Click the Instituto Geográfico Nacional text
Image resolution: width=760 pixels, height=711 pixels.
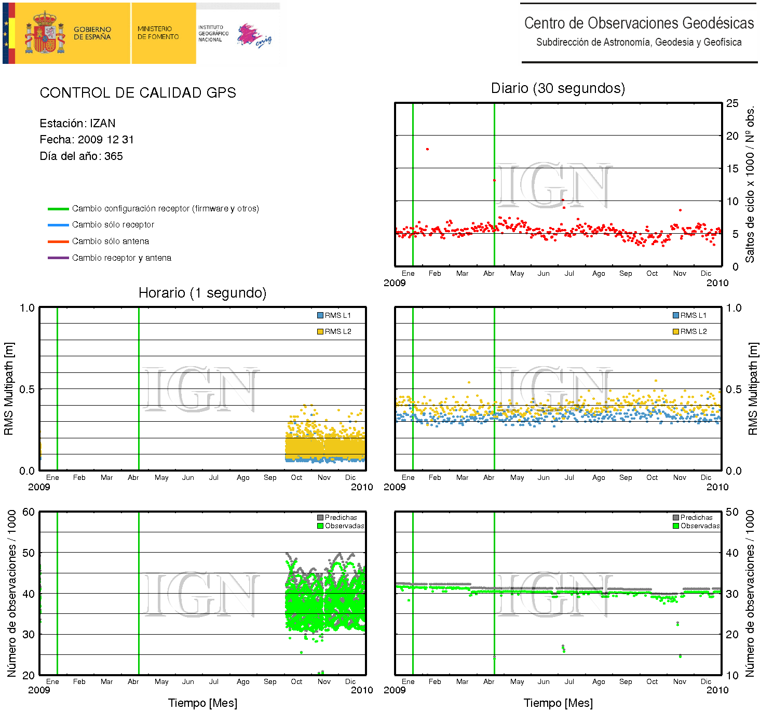[x=213, y=33]
